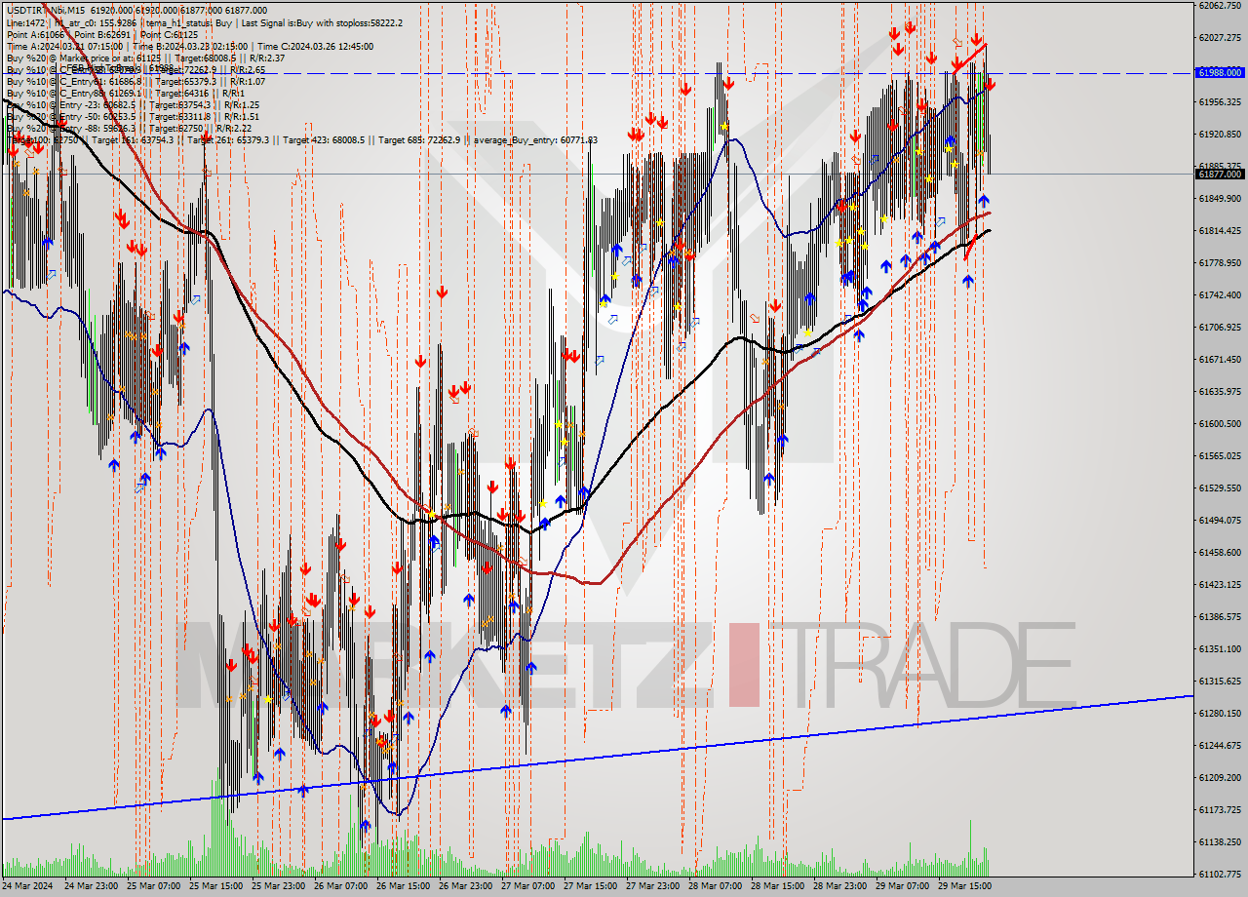Click the '28 Mar 15:00' time axis label
Screen dimensions: 1248x897
pos(778,886)
